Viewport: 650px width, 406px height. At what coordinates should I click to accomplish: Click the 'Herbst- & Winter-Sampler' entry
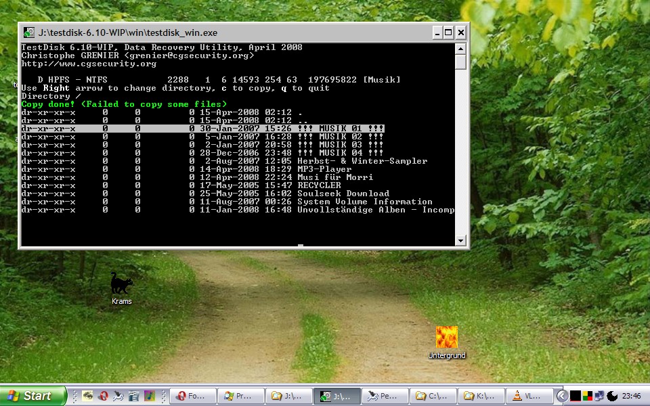pos(362,161)
